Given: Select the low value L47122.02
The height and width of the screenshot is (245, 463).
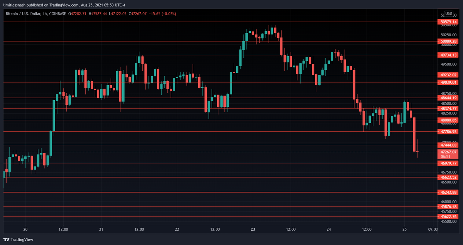Looking at the screenshot, I should (118, 14).
